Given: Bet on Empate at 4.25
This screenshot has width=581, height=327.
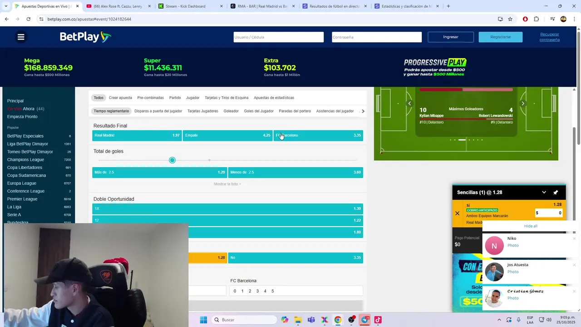Looking at the screenshot, I should tap(227, 135).
